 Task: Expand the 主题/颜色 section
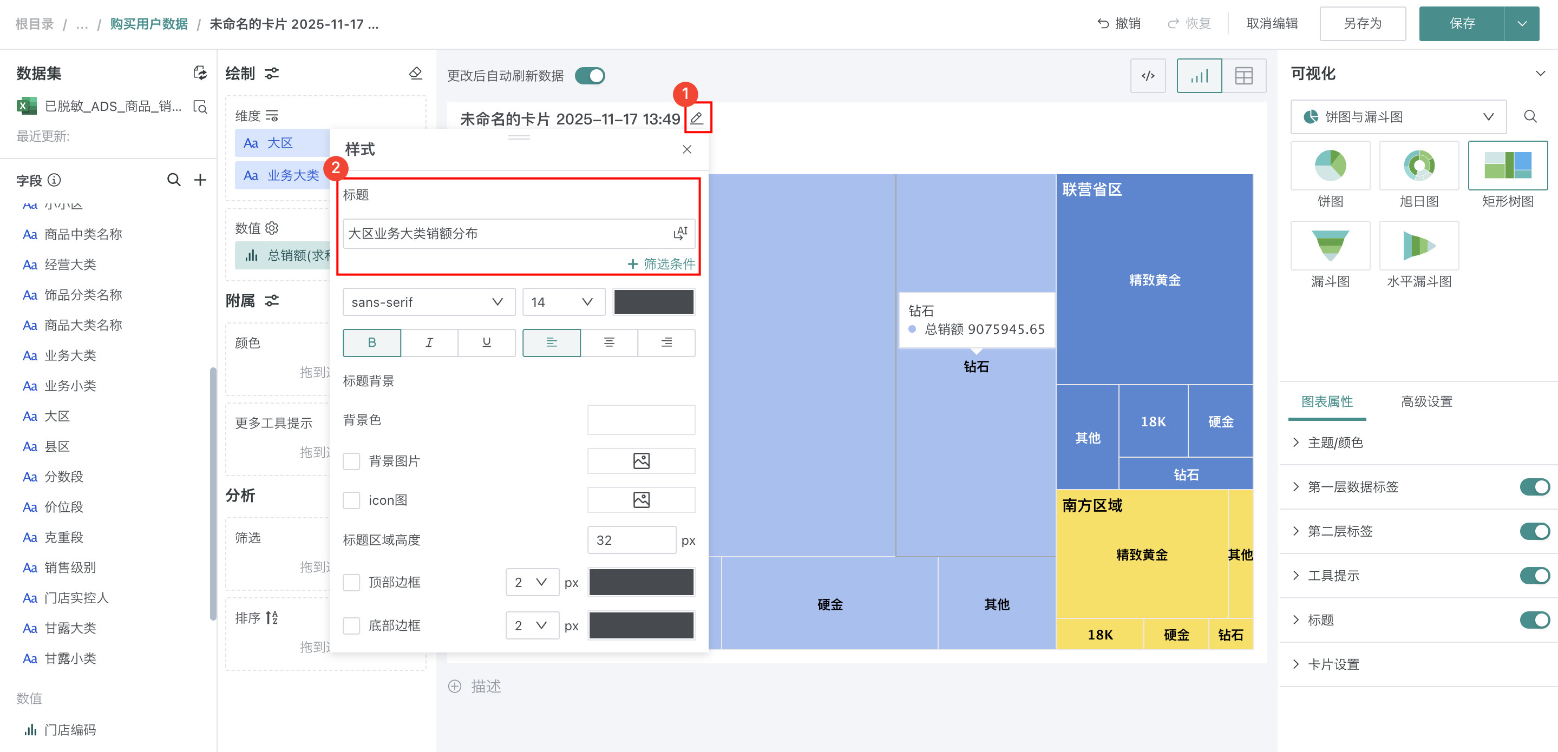pyautogui.click(x=1335, y=443)
